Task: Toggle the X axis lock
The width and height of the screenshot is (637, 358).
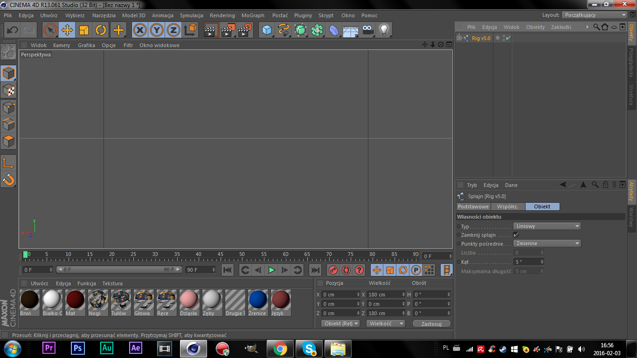Action: pos(140,30)
